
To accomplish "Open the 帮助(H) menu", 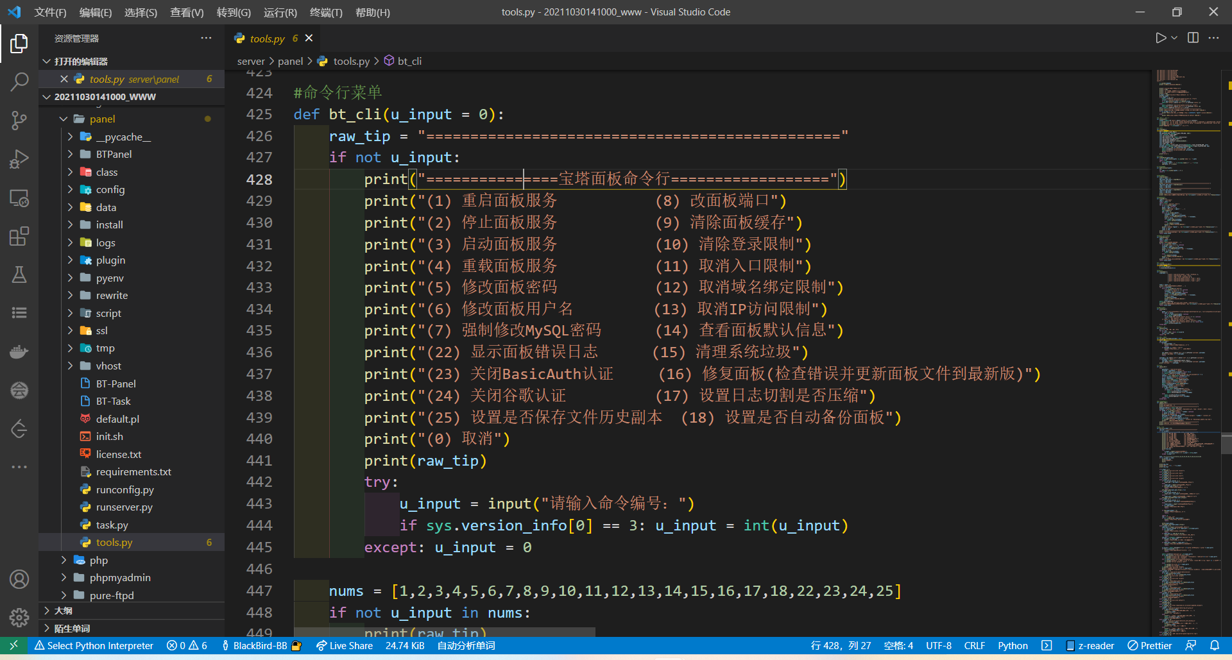I will (x=372, y=12).
